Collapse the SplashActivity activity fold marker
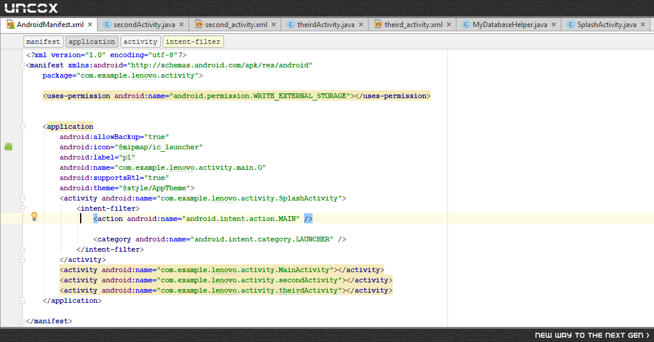The width and height of the screenshot is (654, 342). coord(22,198)
